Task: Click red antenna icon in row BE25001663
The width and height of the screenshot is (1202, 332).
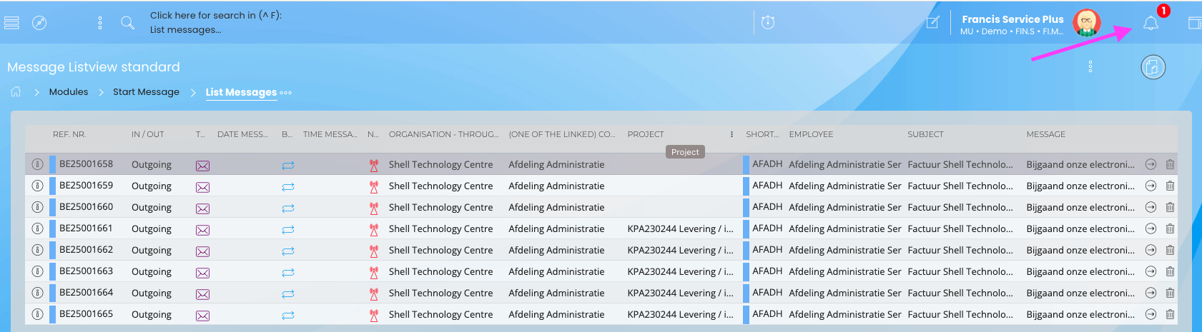Action: pyautogui.click(x=373, y=273)
